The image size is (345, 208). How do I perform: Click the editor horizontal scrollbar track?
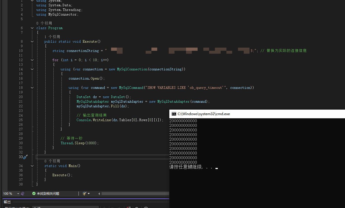point(135,194)
